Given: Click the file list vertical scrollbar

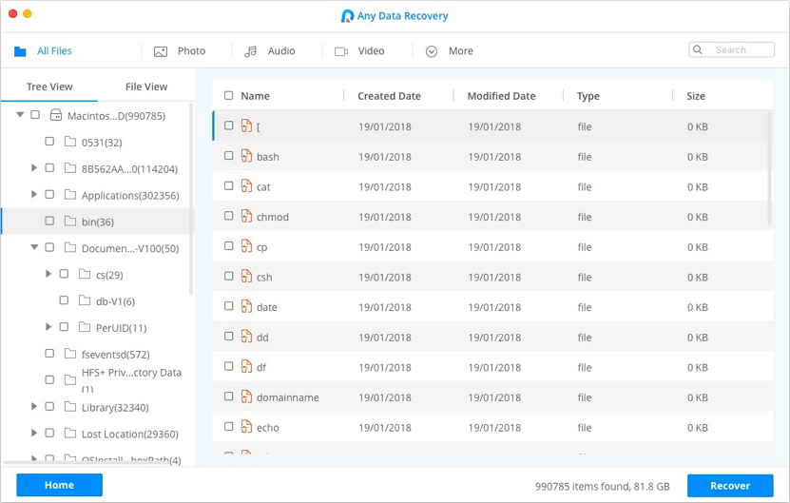Looking at the screenshot, I should tap(769, 169).
